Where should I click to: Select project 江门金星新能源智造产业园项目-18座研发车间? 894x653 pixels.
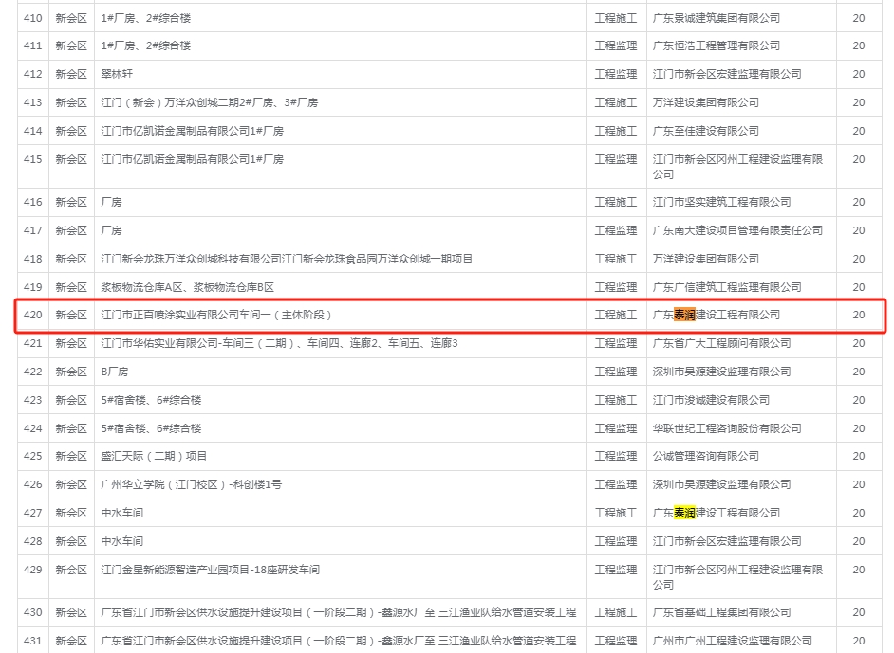[211, 570]
